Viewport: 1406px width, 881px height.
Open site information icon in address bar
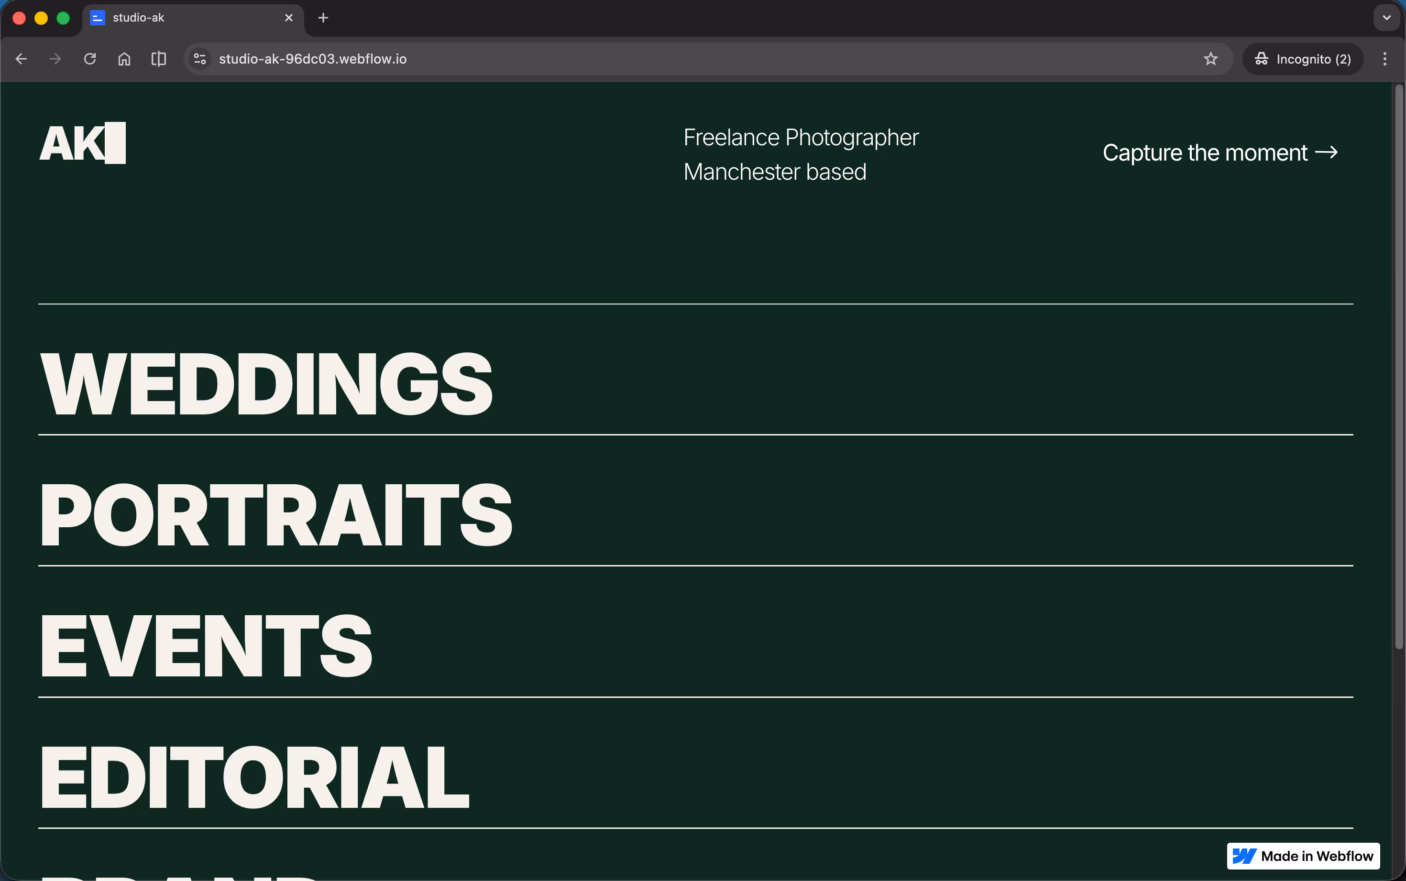200,59
